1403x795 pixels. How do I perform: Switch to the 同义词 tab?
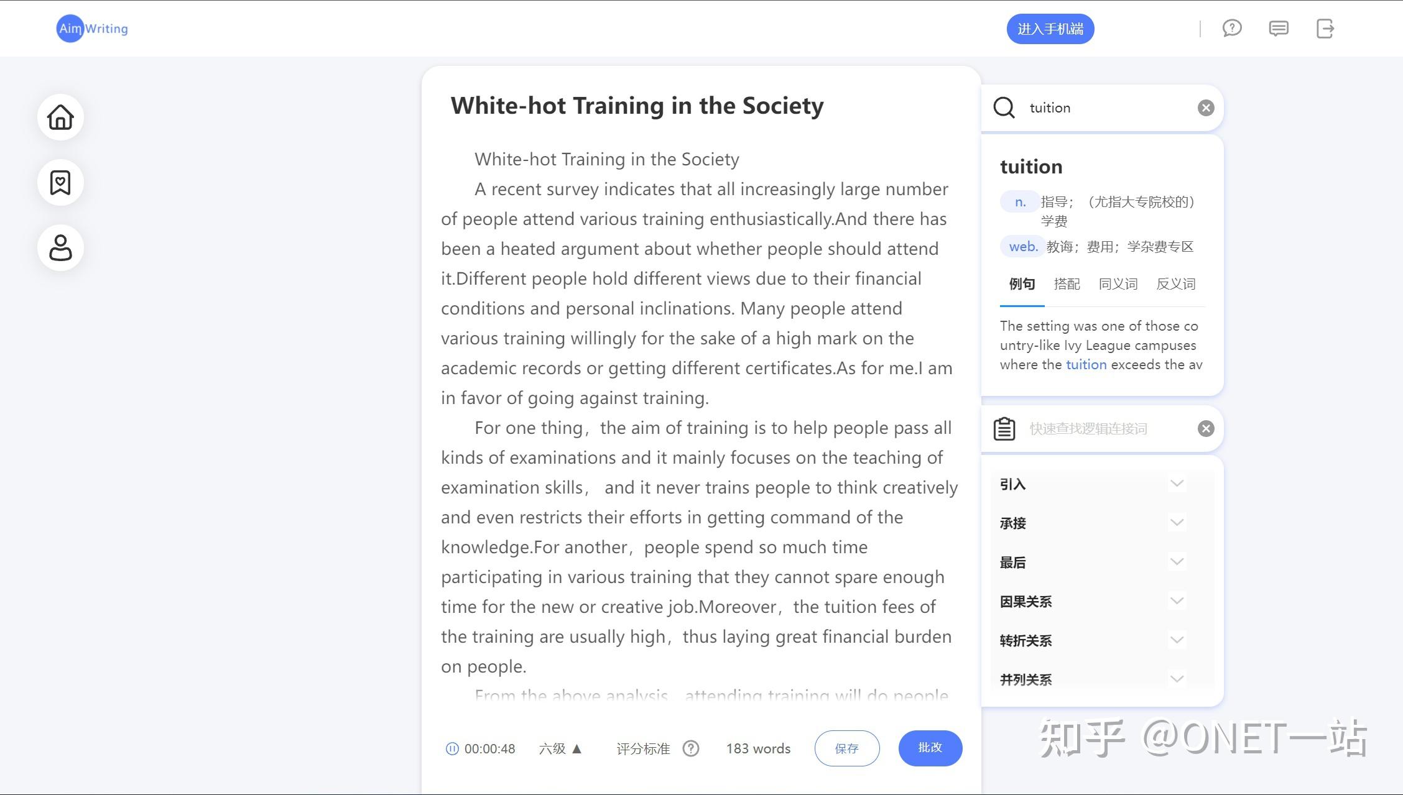1118,284
